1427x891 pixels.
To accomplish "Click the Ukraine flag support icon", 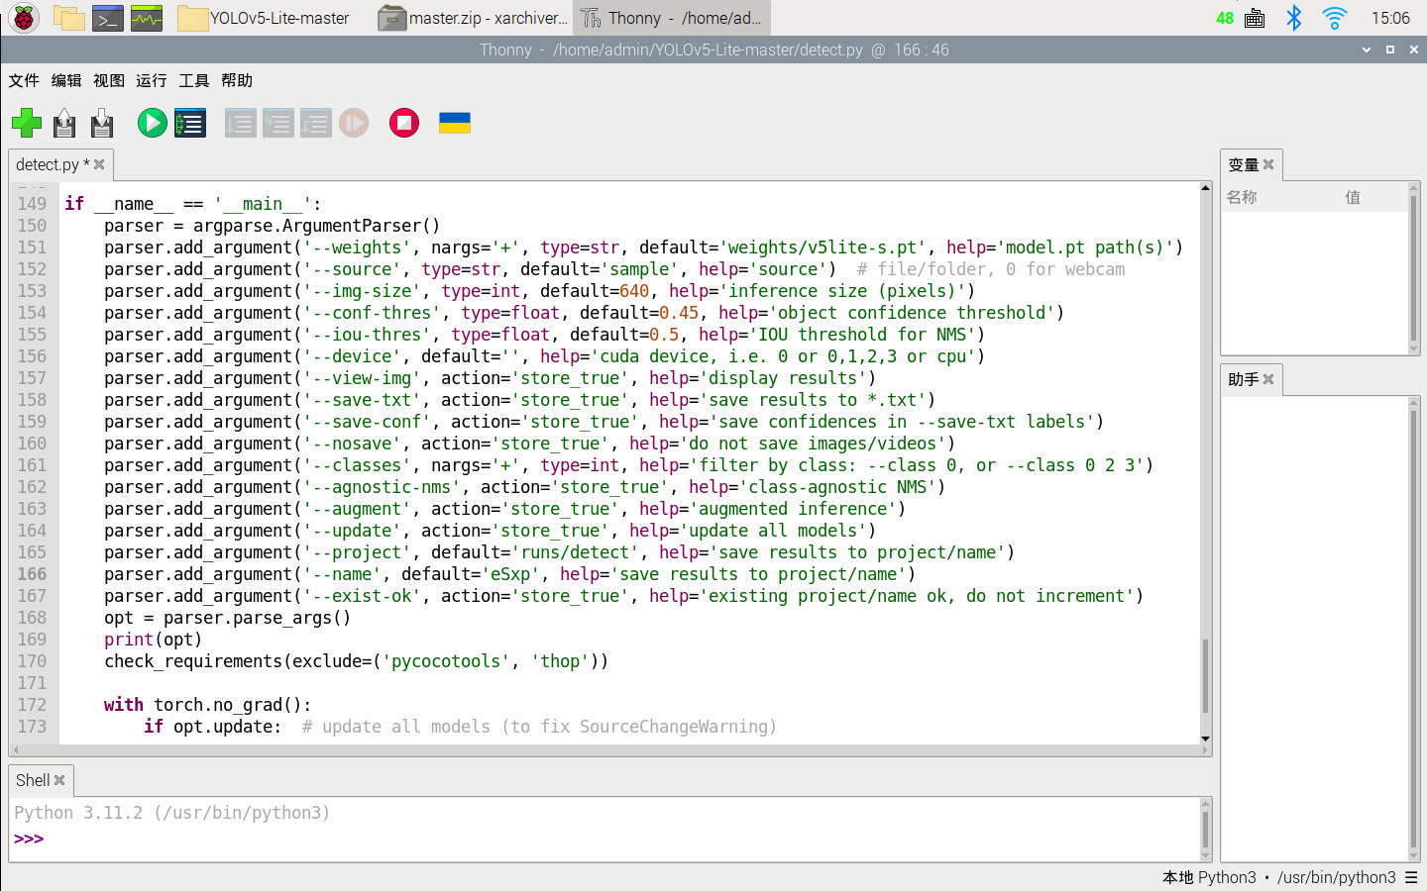I will click(x=455, y=123).
